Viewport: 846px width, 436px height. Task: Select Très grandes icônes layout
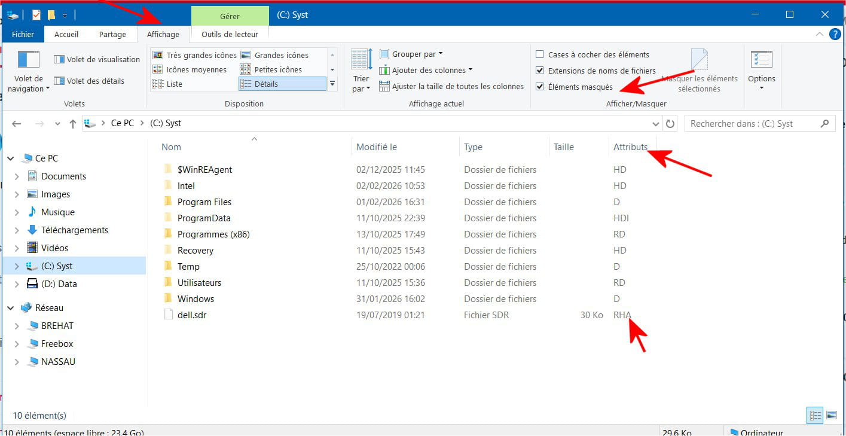[195, 55]
